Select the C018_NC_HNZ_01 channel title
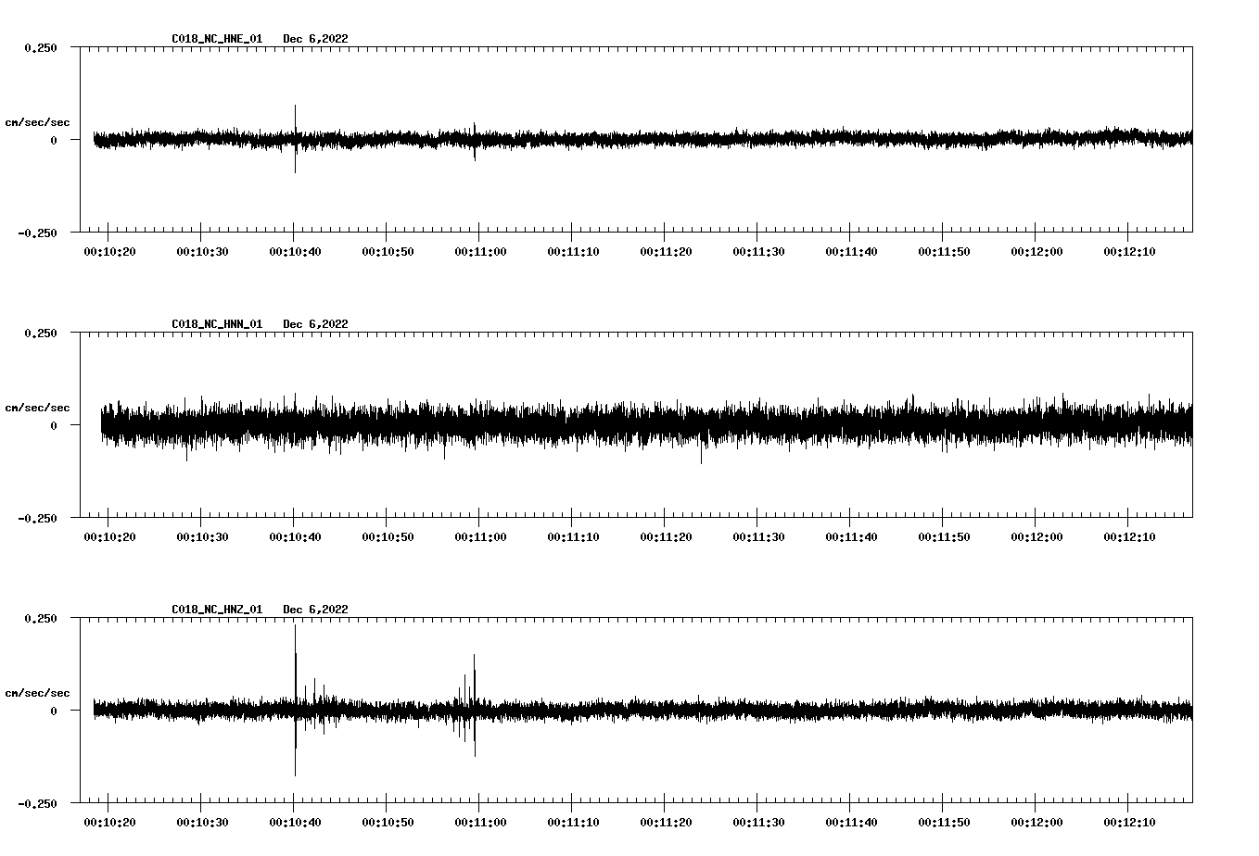The image size is (1259, 856). pos(216,610)
